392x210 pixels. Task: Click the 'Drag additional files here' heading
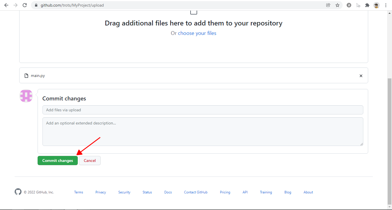tap(194, 23)
